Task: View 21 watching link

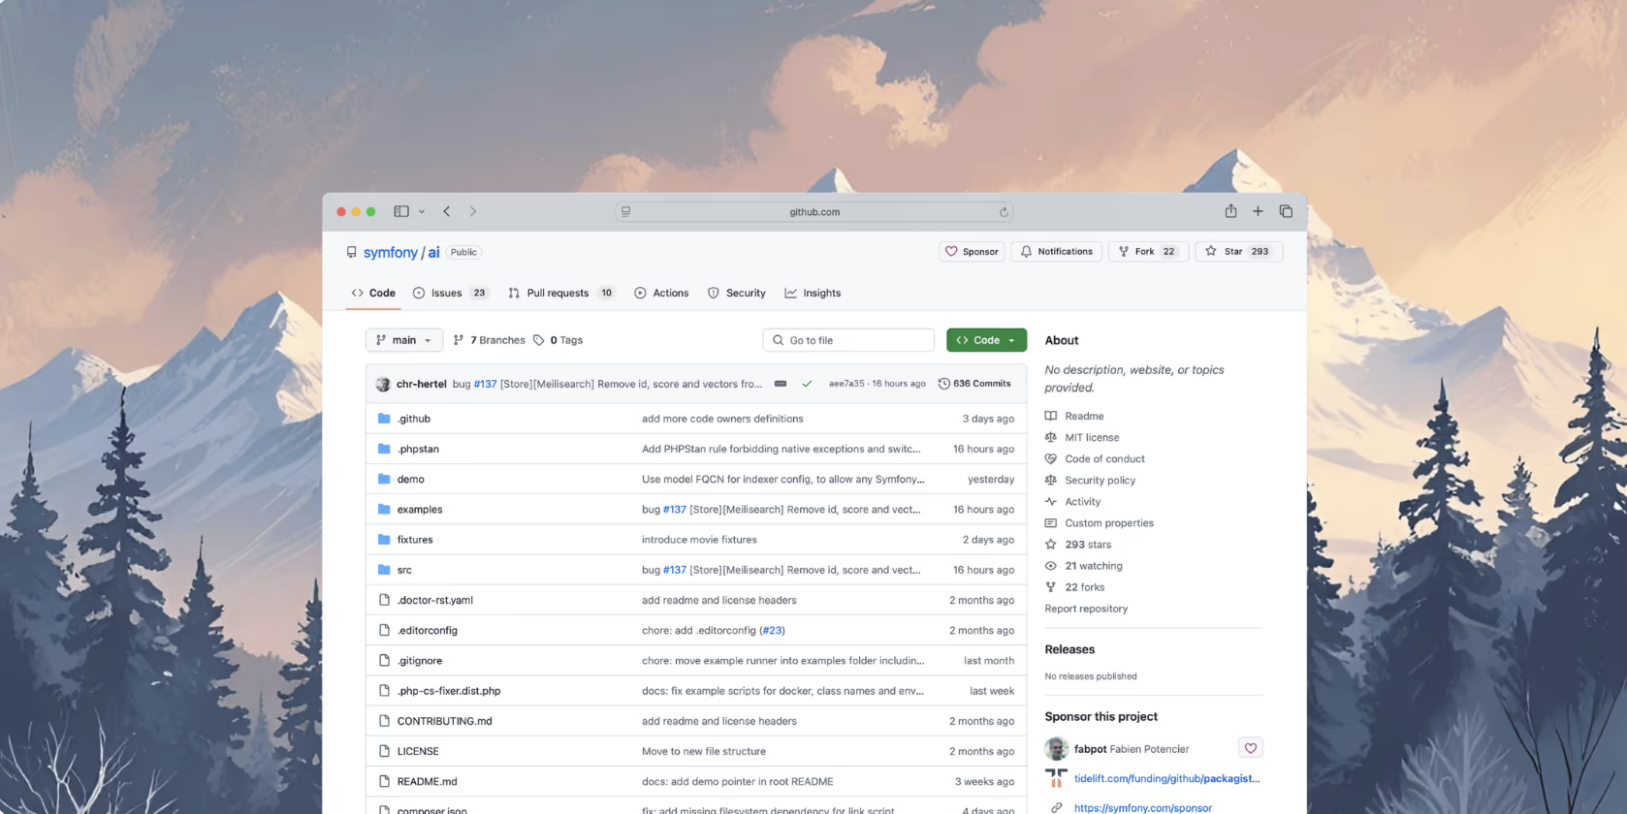Action: [1094, 566]
